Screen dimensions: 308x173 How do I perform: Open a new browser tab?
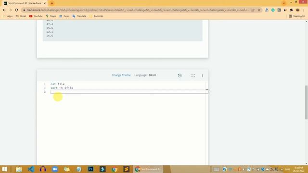pyautogui.click(x=52, y=3)
